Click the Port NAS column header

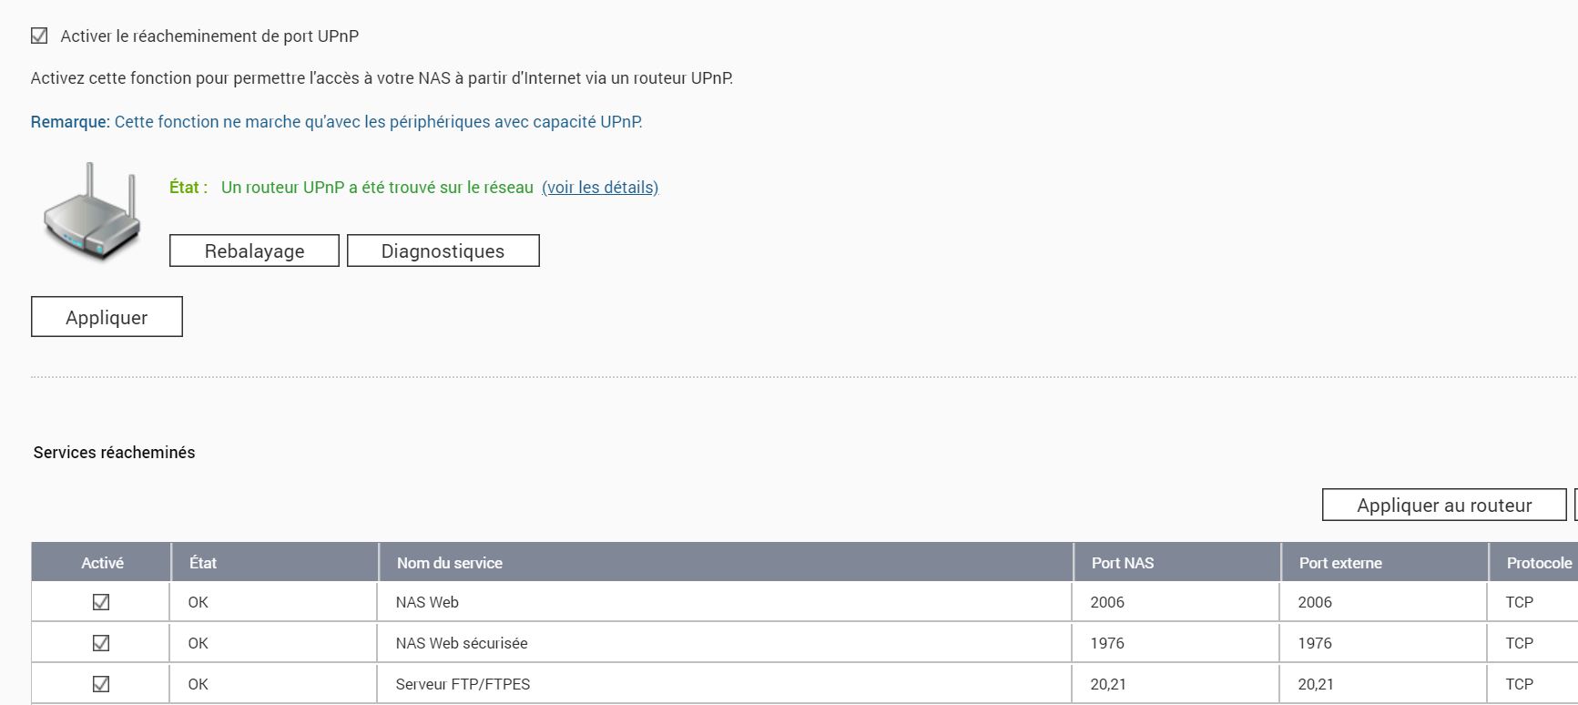1122,563
